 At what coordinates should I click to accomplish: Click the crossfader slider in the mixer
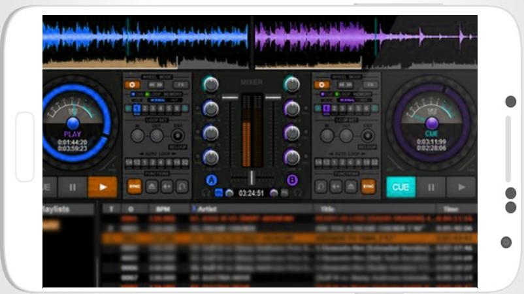tap(252, 177)
